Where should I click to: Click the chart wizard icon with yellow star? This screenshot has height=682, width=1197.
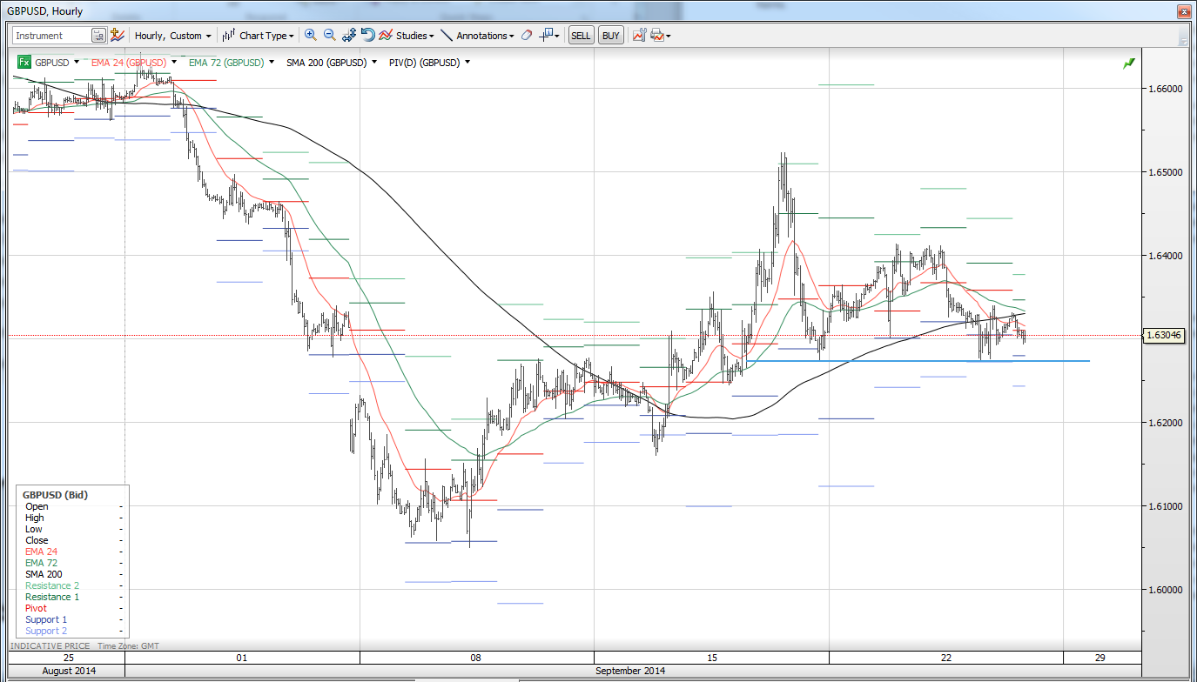coord(117,36)
